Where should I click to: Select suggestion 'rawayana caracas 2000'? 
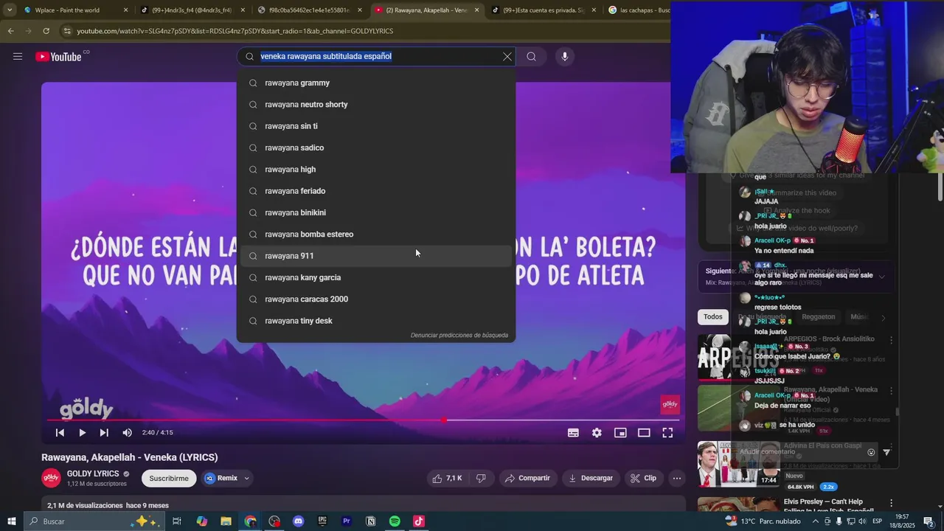(x=376, y=299)
